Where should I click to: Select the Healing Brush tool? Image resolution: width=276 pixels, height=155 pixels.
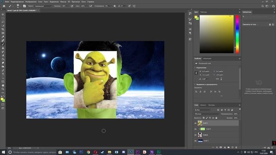(x=3, y=40)
